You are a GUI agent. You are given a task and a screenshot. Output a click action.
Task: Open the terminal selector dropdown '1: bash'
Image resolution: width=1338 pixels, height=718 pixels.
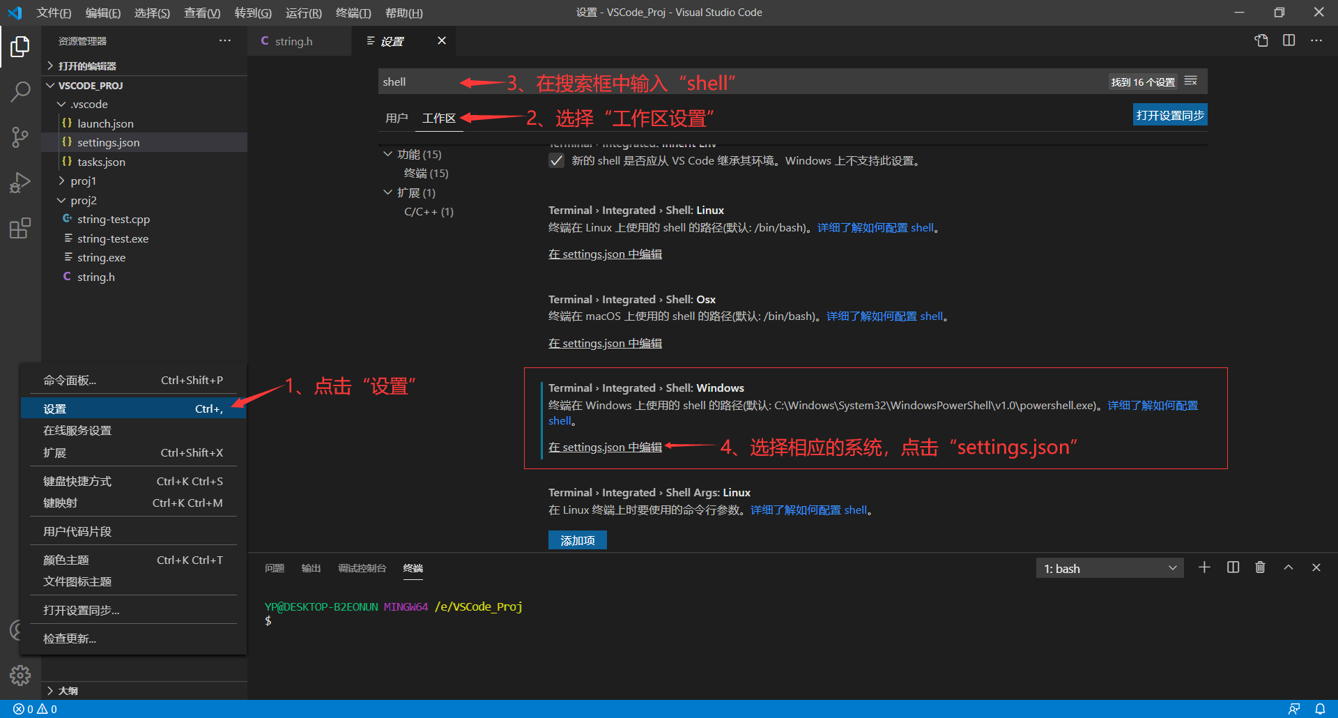point(1109,568)
